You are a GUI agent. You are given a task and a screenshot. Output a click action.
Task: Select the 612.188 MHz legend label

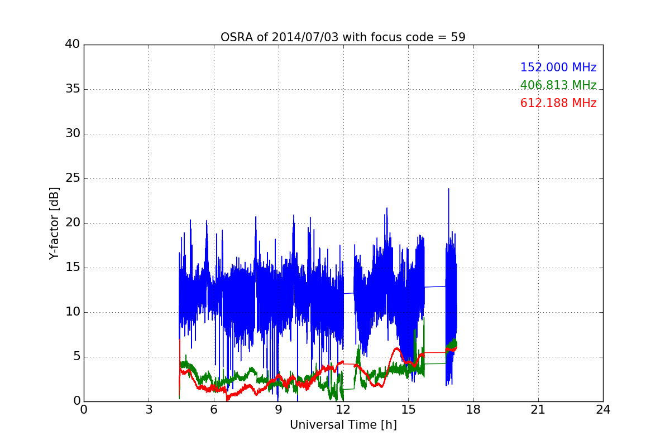coord(558,103)
